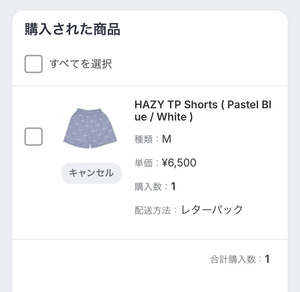Click the 購入された商品 heading
The width and height of the screenshot is (300, 292).
[72, 29]
